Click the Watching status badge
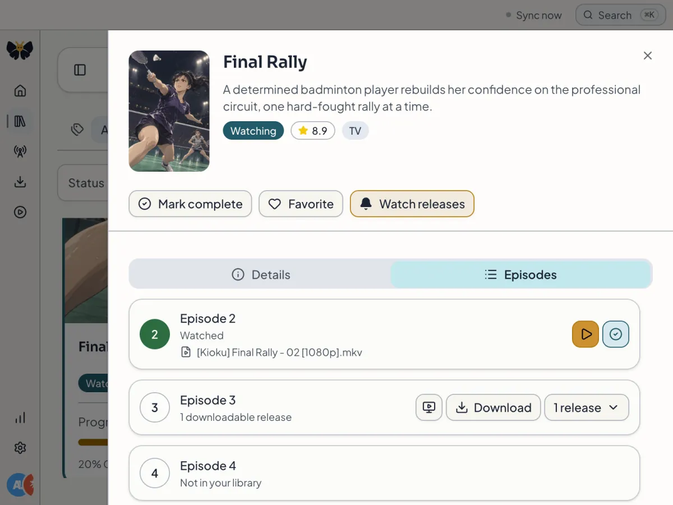Screen dimensions: 673x505 click(x=253, y=131)
